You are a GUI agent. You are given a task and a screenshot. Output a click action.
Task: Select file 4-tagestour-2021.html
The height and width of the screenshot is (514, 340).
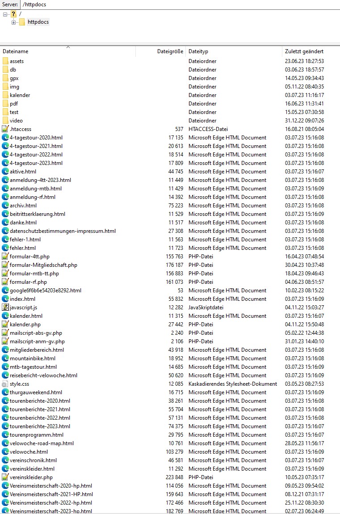(x=36, y=146)
